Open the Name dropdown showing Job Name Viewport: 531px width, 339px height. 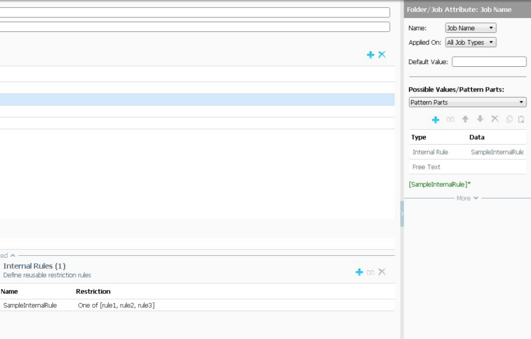pyautogui.click(x=471, y=28)
